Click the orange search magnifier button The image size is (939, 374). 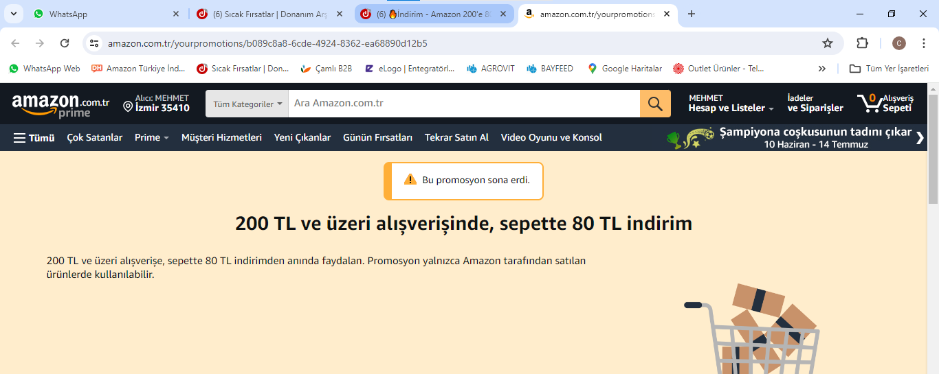[x=655, y=104]
